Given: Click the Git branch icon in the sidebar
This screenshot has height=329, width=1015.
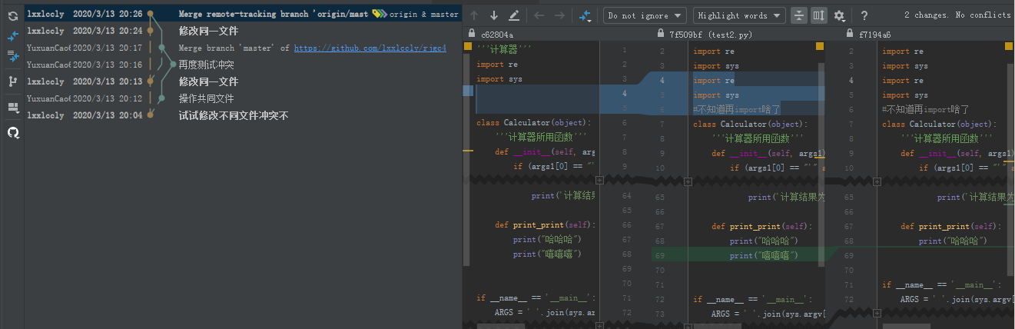Looking at the screenshot, I should point(13,81).
